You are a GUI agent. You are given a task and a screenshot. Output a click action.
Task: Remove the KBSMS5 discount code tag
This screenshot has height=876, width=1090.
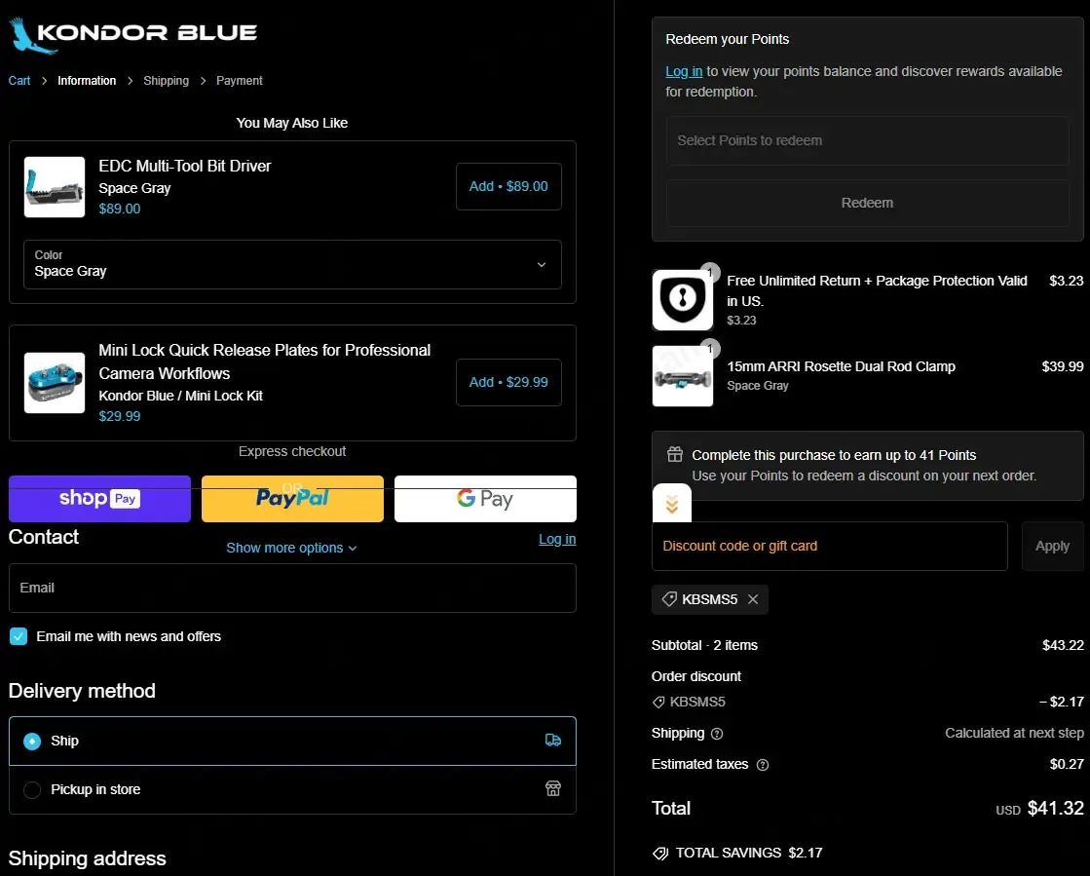point(753,600)
